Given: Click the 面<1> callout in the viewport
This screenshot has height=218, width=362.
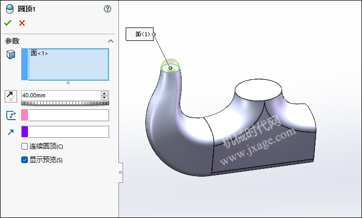Looking at the screenshot, I should 140,34.
